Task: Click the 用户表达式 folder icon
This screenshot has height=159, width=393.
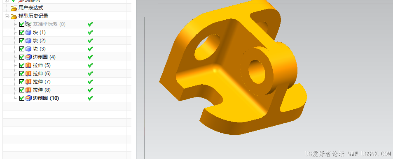Action: click(x=14, y=8)
